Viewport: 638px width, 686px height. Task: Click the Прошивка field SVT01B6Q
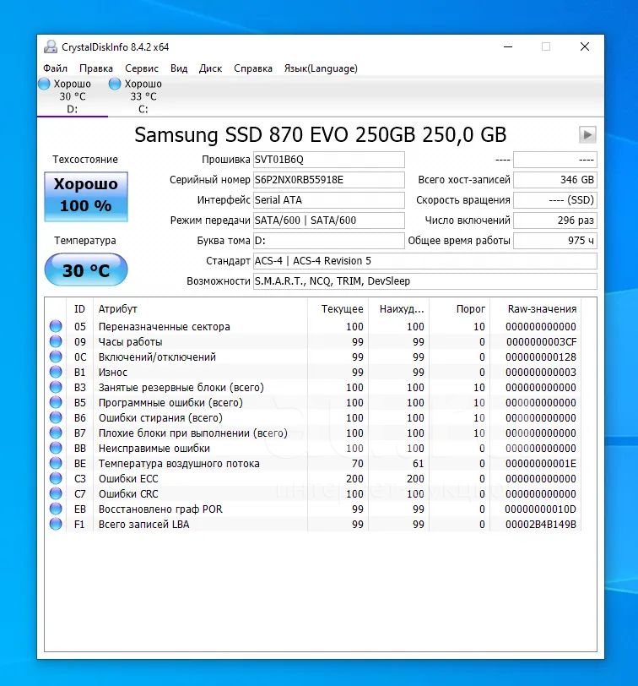(x=329, y=160)
